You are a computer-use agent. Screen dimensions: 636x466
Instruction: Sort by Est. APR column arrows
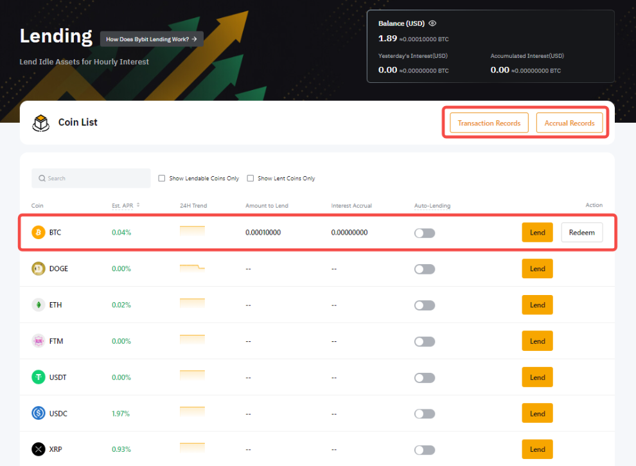click(138, 206)
